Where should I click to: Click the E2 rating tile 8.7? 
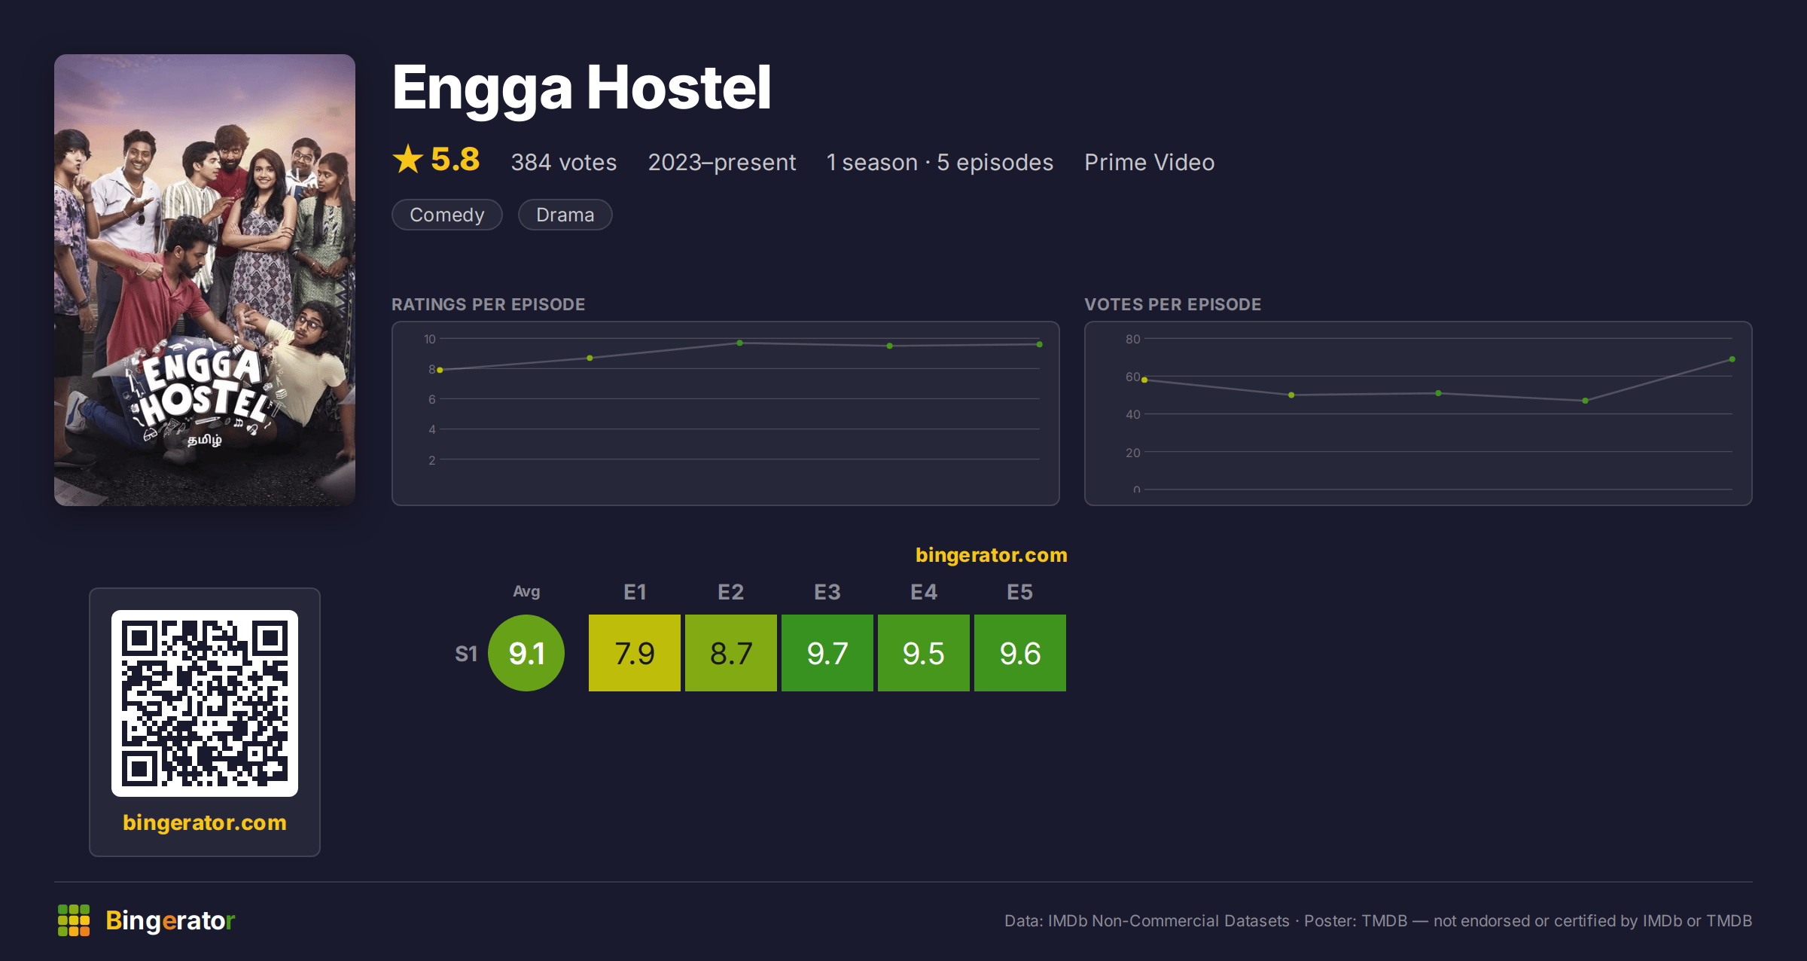(x=731, y=653)
